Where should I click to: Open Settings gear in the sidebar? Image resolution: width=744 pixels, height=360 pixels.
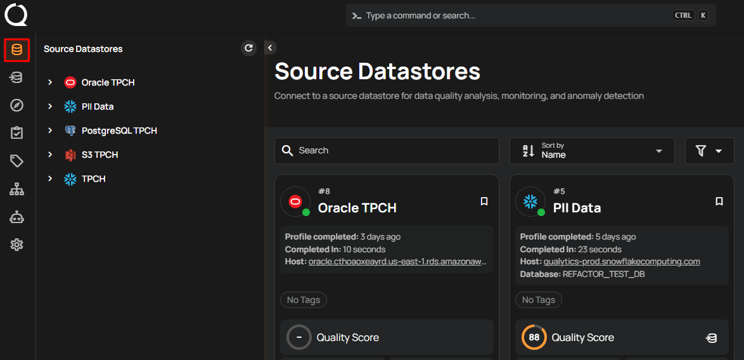[17, 245]
